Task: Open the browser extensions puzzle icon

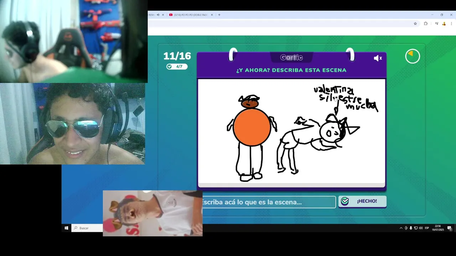Action: [x=425, y=23]
